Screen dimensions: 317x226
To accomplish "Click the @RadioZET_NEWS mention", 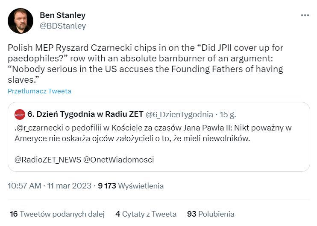I will (x=46, y=160).
